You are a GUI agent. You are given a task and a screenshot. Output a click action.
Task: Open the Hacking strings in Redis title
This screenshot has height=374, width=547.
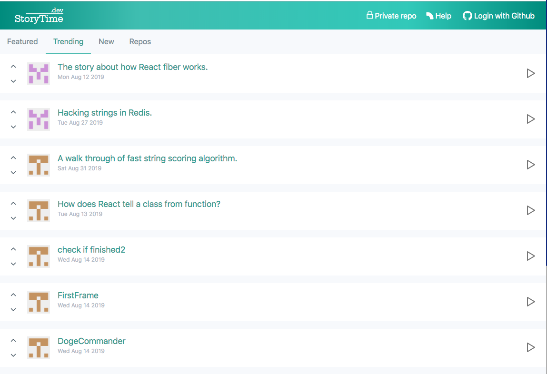pos(105,113)
